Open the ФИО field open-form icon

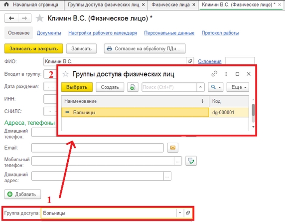190,61
